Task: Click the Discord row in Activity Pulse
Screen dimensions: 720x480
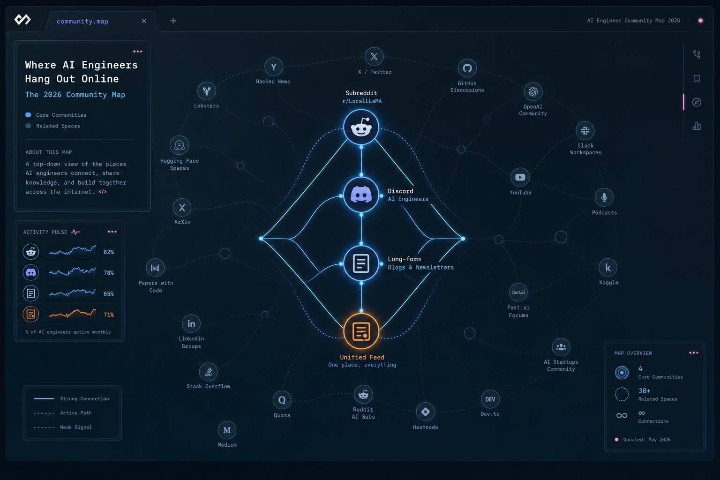Action: click(x=69, y=272)
